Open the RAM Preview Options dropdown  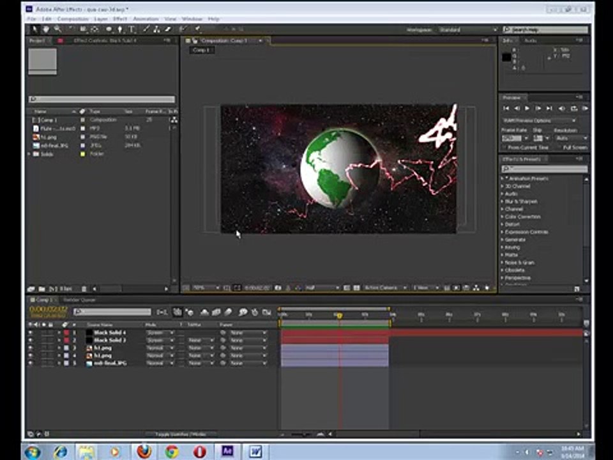(539, 121)
